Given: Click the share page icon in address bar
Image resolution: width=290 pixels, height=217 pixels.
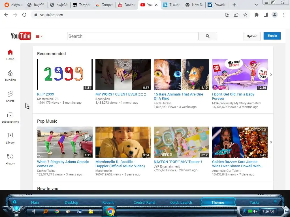Looking at the screenshot, I should [x=236, y=15].
